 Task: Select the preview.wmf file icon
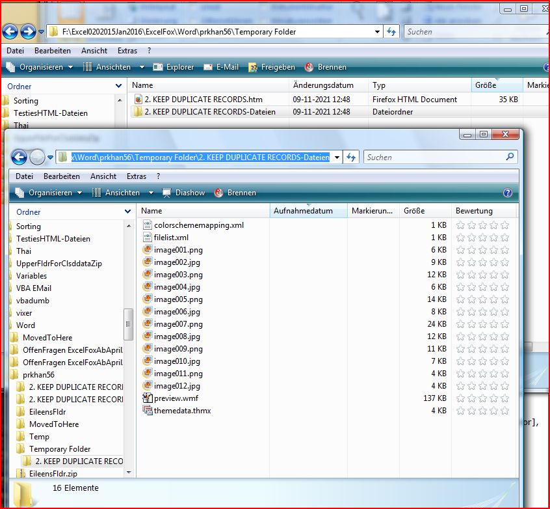coord(148,398)
